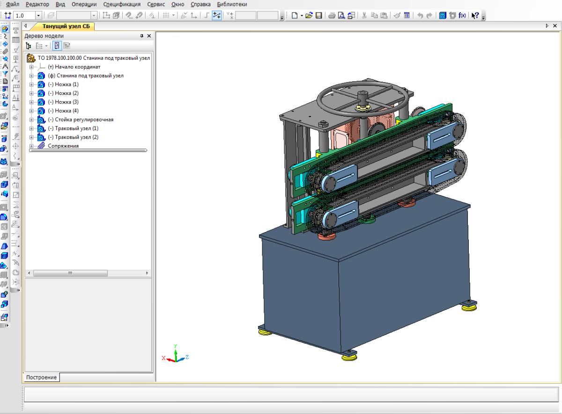Click the context help arrow-question icon

pyautogui.click(x=475, y=15)
